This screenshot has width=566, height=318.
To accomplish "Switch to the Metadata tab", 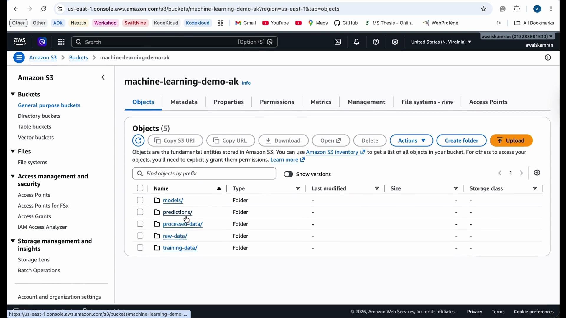I will click(184, 102).
